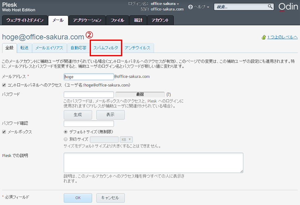Open the ファイル tab
300x205 pixels.
click(118, 20)
